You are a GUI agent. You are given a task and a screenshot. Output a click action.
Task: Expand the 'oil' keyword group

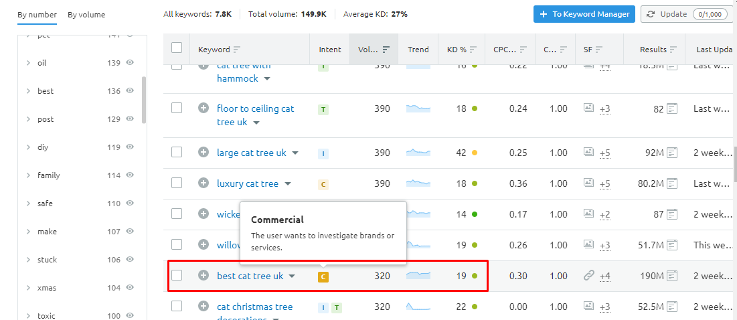click(29, 63)
